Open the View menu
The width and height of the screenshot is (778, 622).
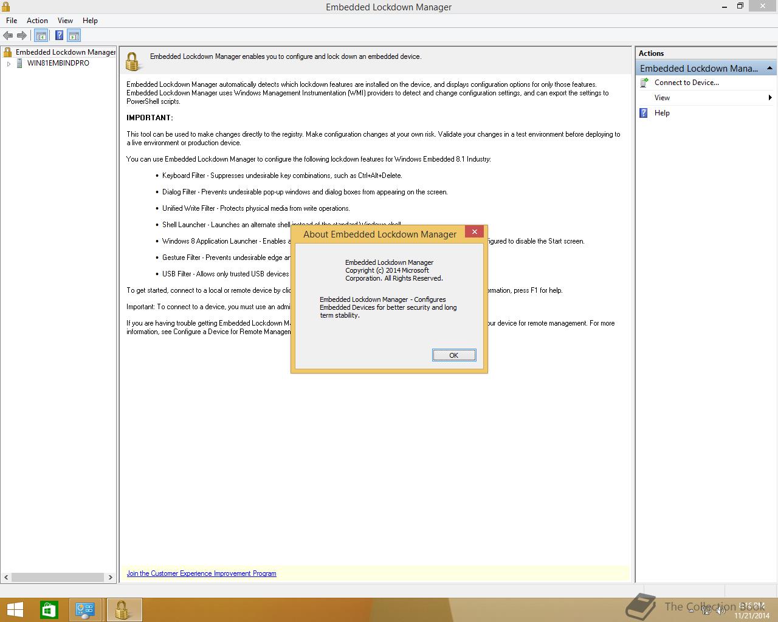tap(65, 21)
